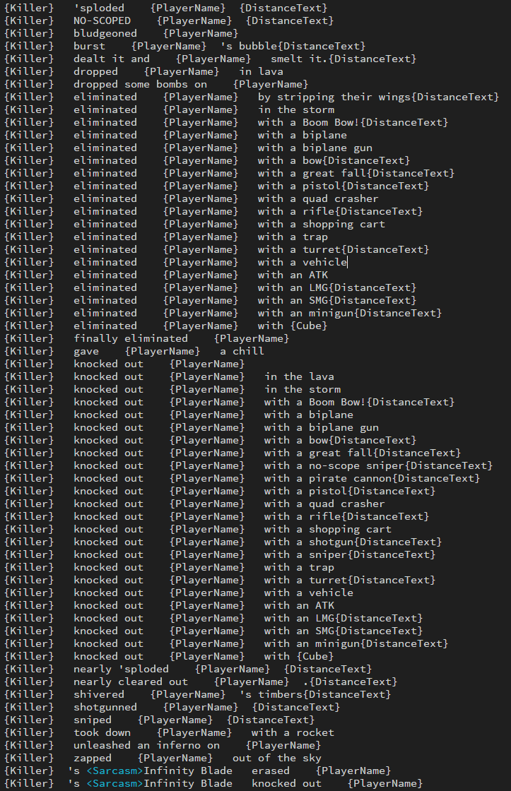Place cursor on the word sniped
511x791 pixels.
(92, 720)
